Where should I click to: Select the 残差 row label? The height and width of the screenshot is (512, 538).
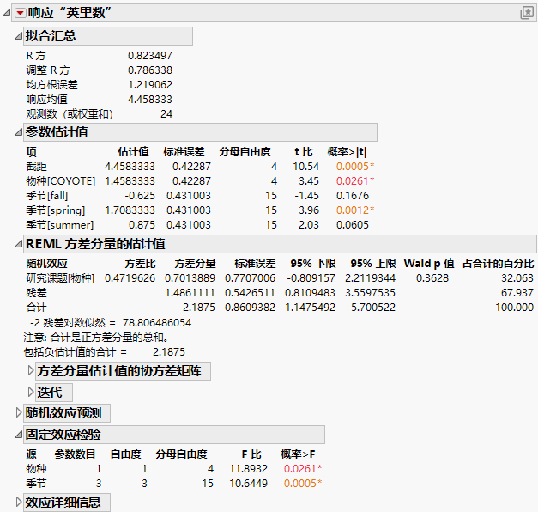[x=36, y=293]
